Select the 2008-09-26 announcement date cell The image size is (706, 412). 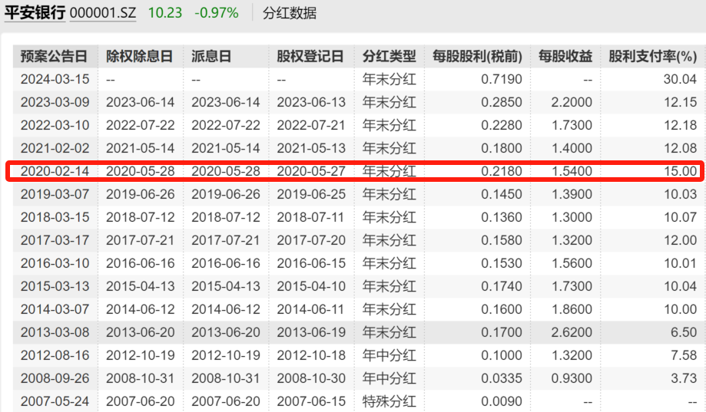click(x=55, y=377)
